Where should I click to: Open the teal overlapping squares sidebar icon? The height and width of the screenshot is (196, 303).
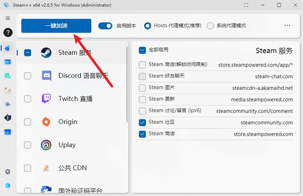tap(7, 76)
